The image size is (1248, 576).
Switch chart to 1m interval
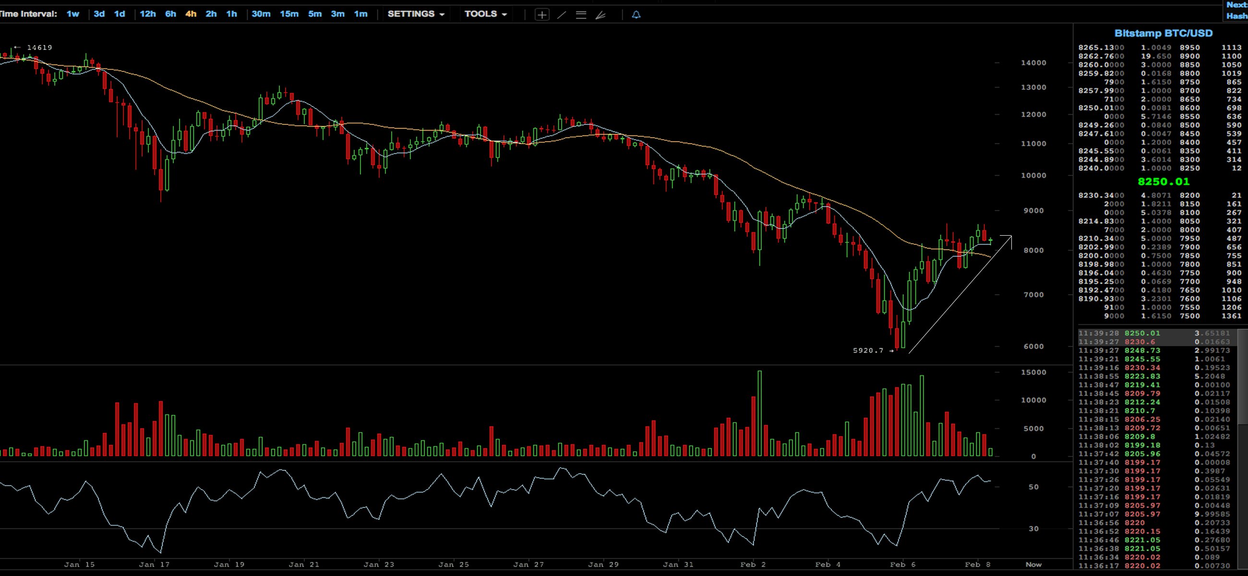(x=360, y=14)
